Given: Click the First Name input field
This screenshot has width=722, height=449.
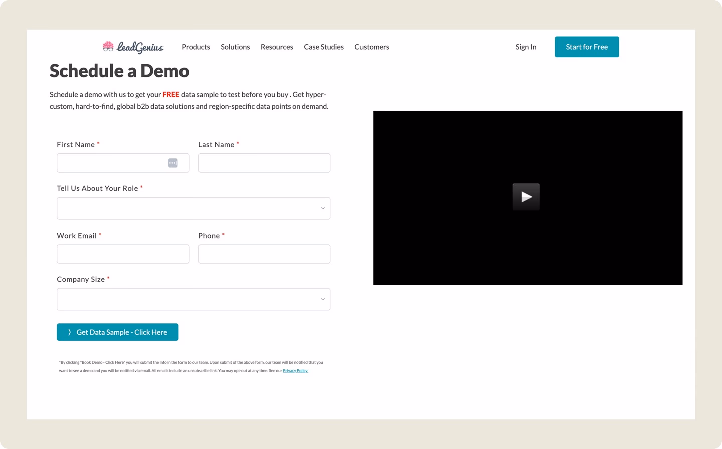Looking at the screenshot, I should (115, 162).
